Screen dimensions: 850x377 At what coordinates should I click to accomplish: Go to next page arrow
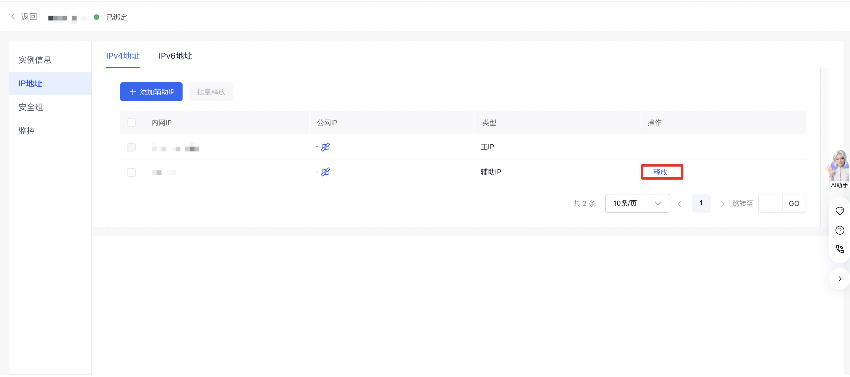pyautogui.click(x=722, y=204)
